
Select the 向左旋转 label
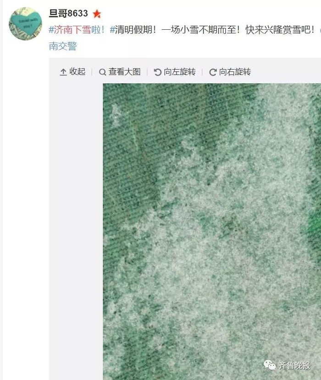180,72
